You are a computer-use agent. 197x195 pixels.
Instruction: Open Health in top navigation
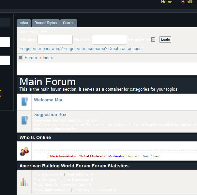(x=187, y=2)
